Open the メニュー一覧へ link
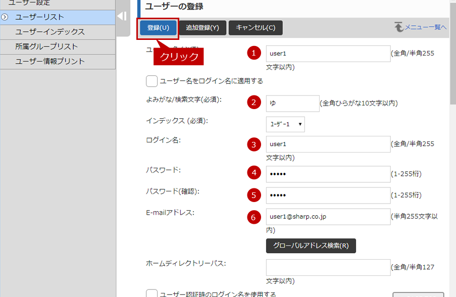Image resolution: width=456 pixels, height=297 pixels. click(426, 27)
